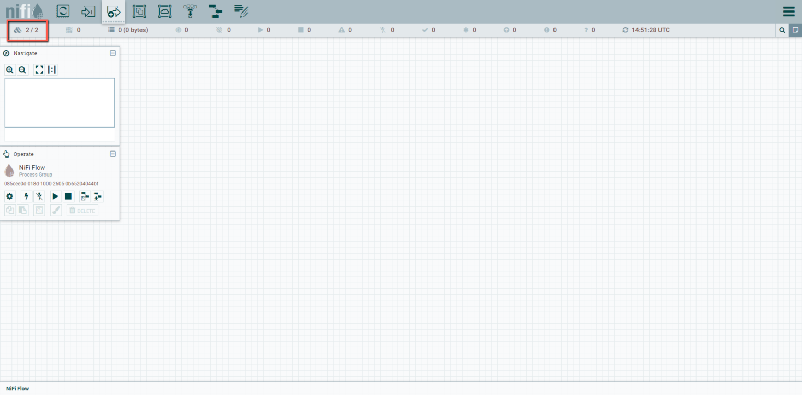Select the Funnel icon in the toolbar
Screen dimensions: 802x395
pyautogui.click(x=190, y=11)
